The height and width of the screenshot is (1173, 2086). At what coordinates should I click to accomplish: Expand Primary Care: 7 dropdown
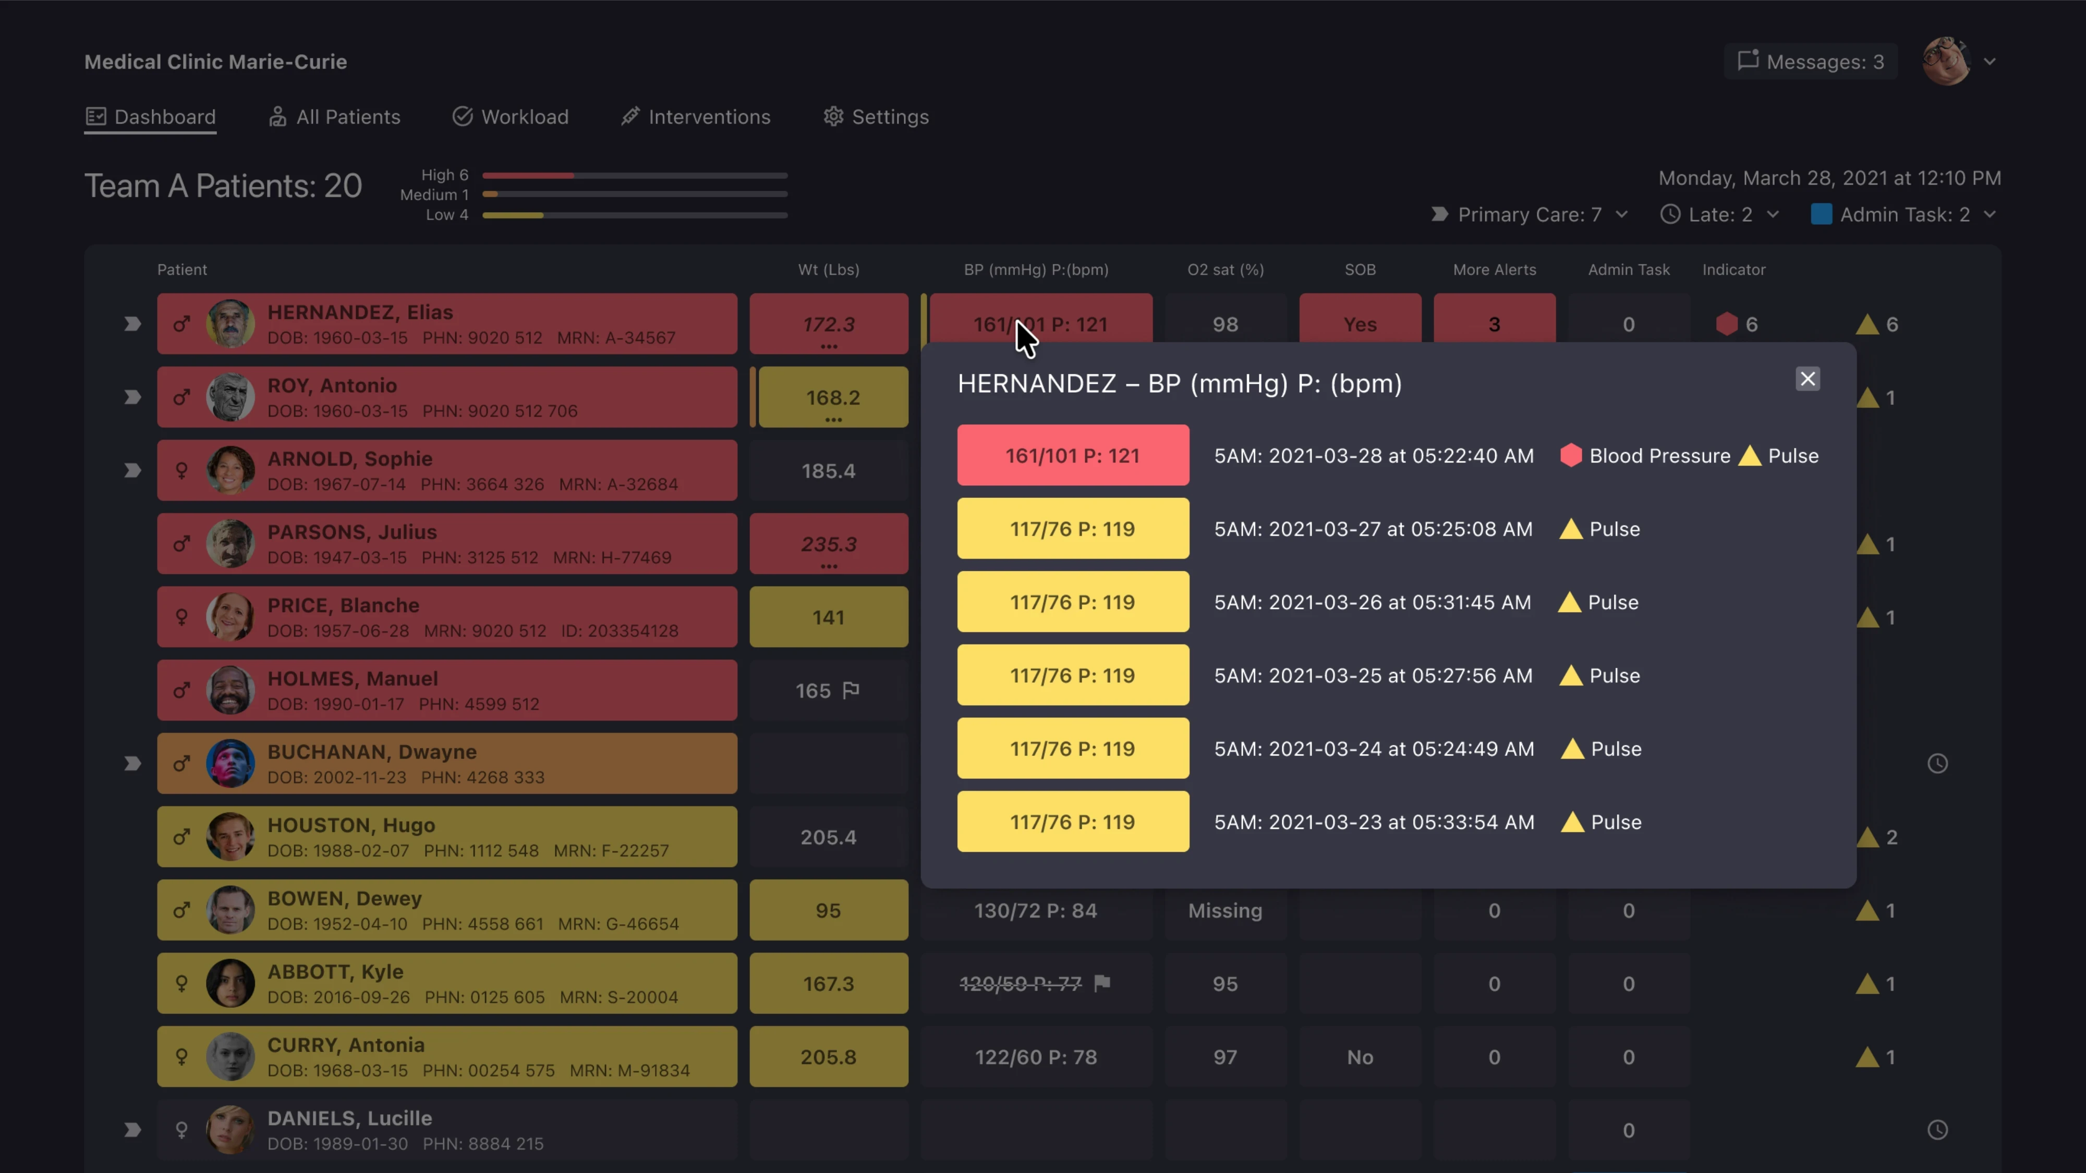(1529, 214)
